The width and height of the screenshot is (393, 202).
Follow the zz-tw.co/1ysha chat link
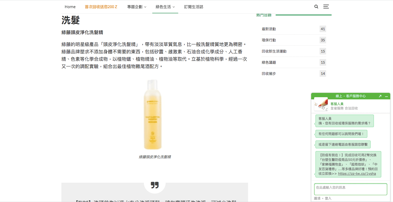point(357,174)
